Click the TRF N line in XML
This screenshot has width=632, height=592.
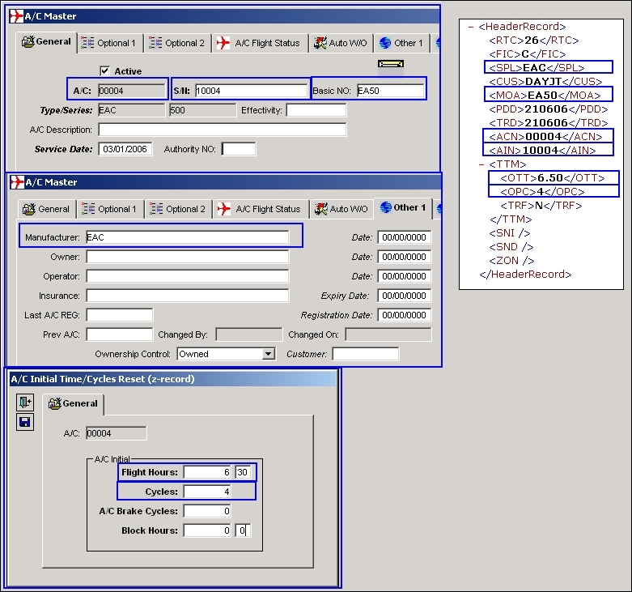(541, 206)
